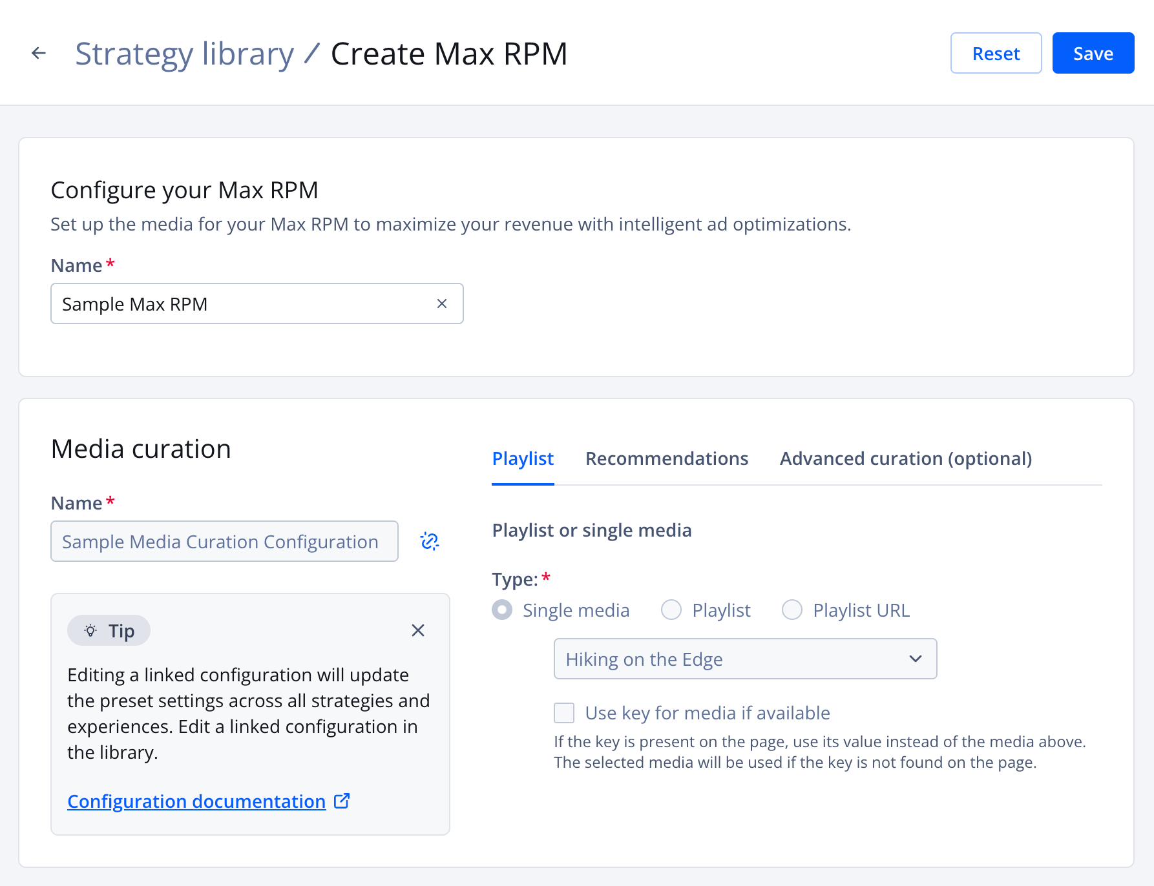Click the Sample Media Curation Configuration field
The width and height of the screenshot is (1154, 886).
pos(224,541)
